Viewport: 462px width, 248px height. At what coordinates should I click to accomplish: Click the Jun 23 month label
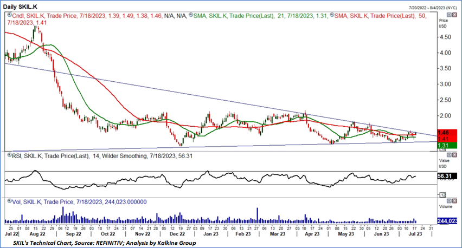coord(381,234)
